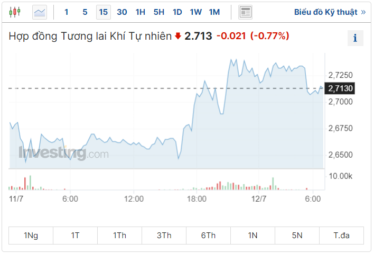
Task: Open the news panel icon in toolbar
Action: click(245, 12)
